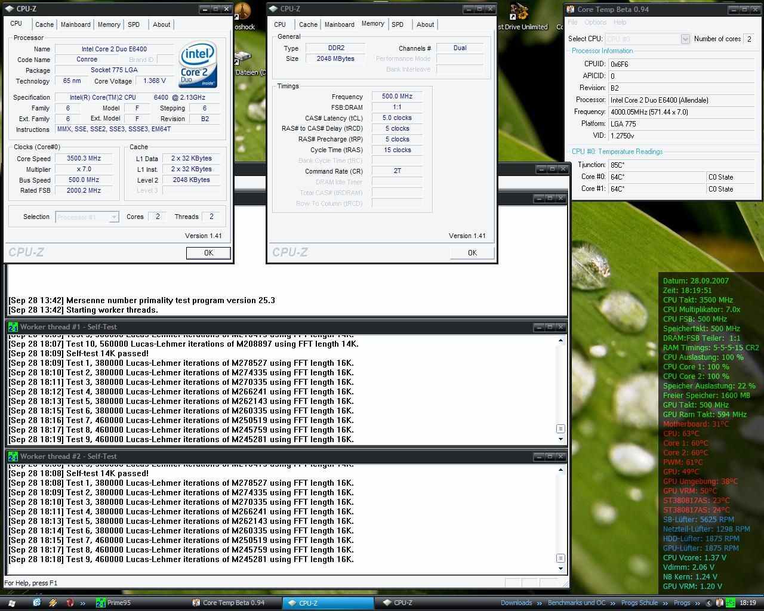This screenshot has width=764, height=611.
Task: Click the Core Temp title bar icon
Action: click(570, 9)
